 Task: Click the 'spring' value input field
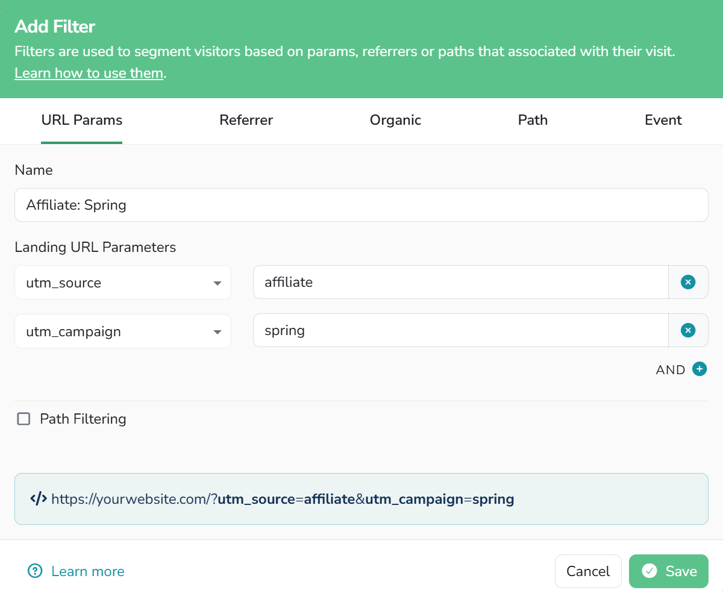click(460, 330)
